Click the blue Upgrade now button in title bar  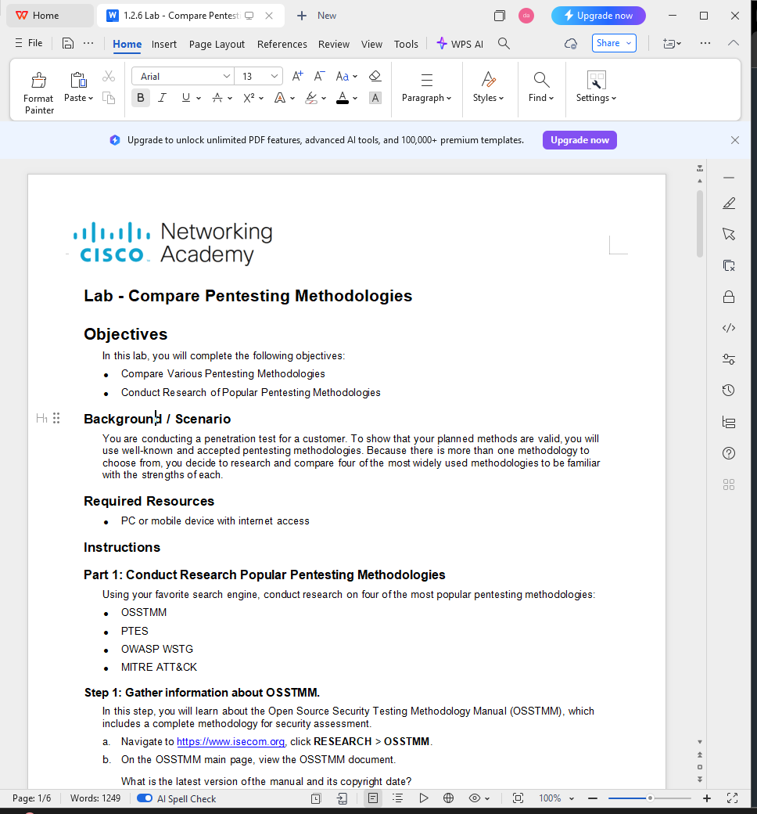click(x=598, y=16)
